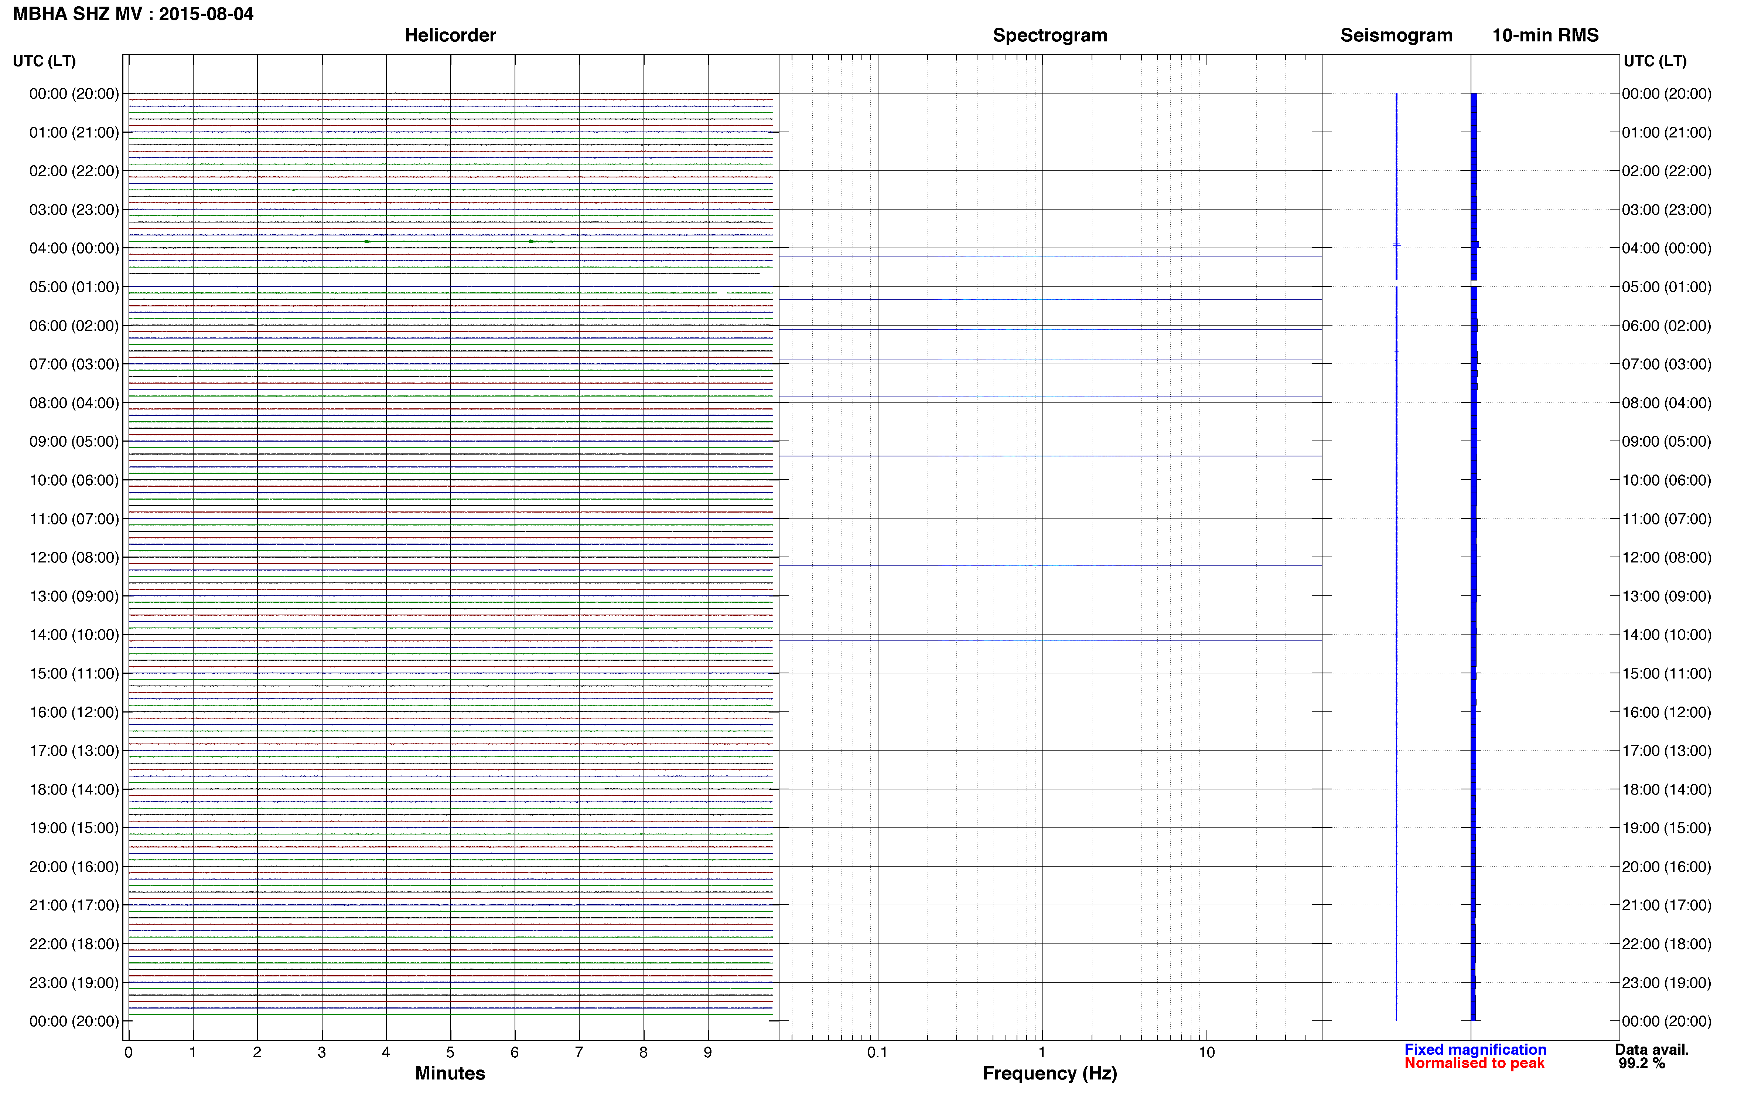This screenshot has height=1095, width=1751.
Task: Select '05:00 (01:00)' on the Helicorder time axis
Action: (74, 287)
